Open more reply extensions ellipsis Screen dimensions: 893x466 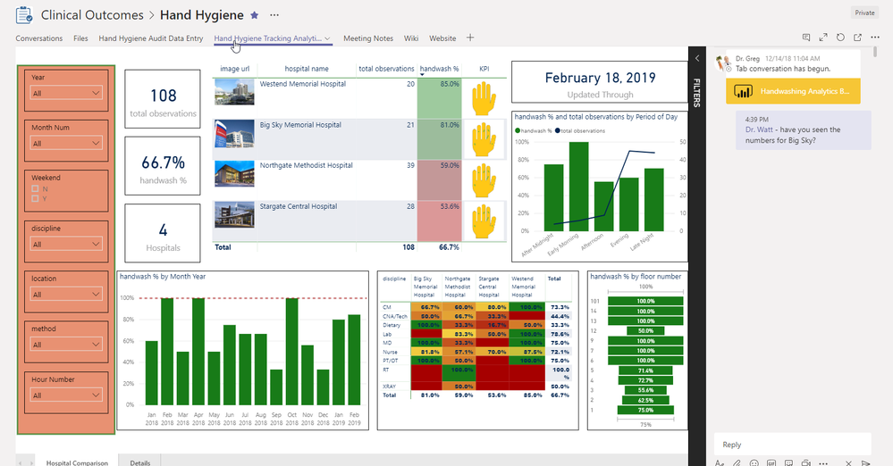click(823, 462)
